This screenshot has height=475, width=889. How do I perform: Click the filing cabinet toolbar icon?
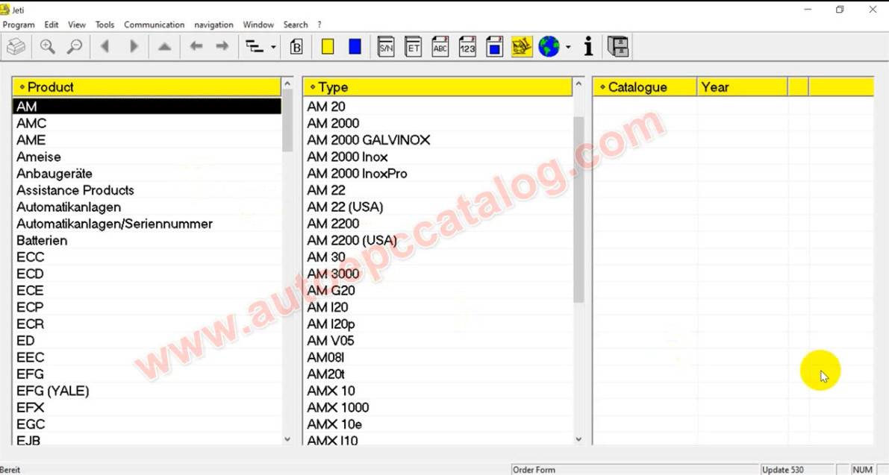(x=618, y=46)
